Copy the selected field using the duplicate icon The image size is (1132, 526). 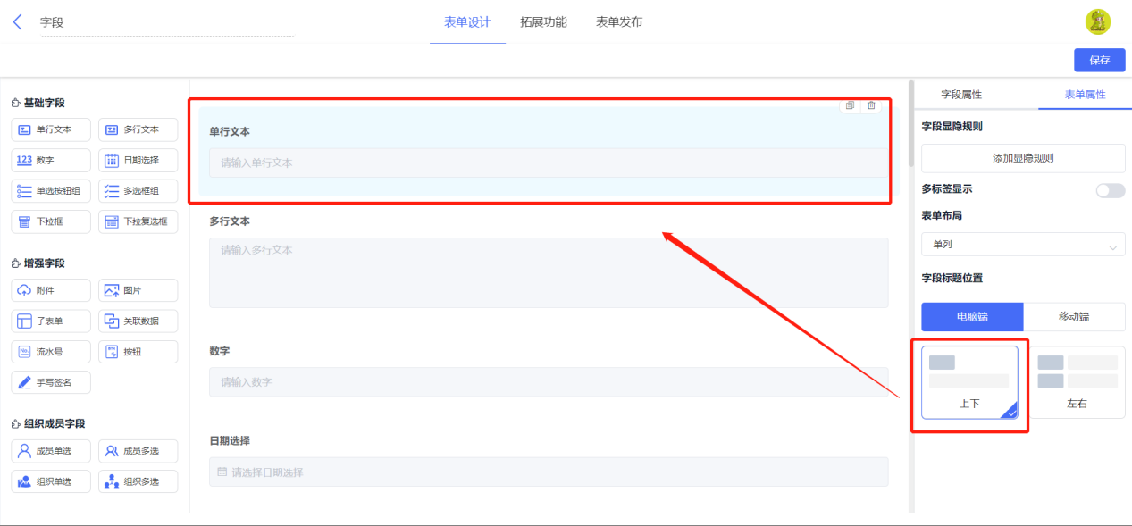[850, 105]
